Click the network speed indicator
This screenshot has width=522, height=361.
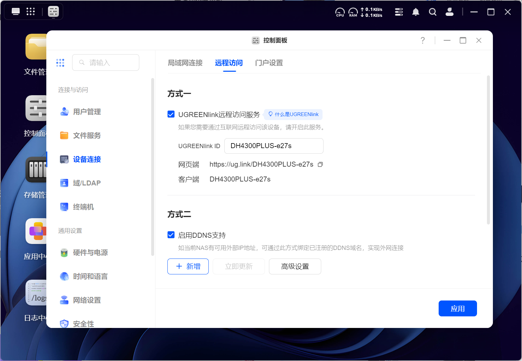click(371, 12)
